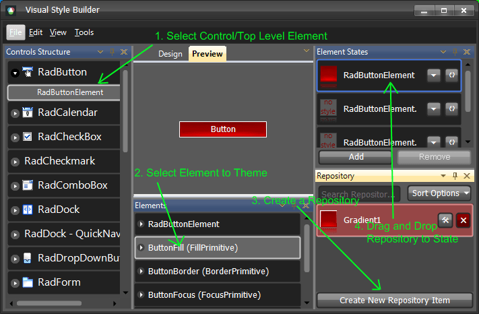Open Element States panel options dropdown
This screenshot has width=479, height=314.
coord(443,52)
